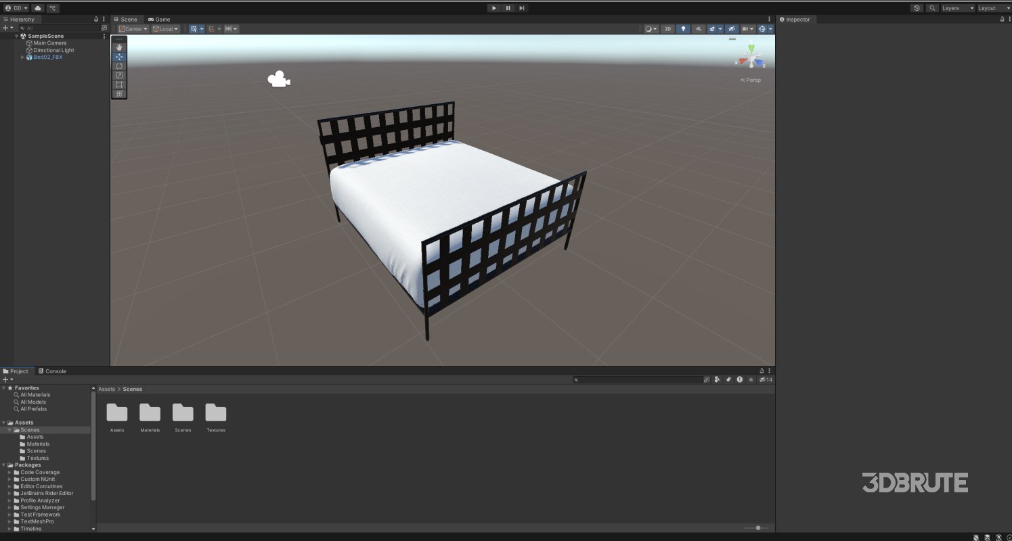Toggle scene view audio icon
This screenshot has width=1012, height=541.
coord(698,29)
